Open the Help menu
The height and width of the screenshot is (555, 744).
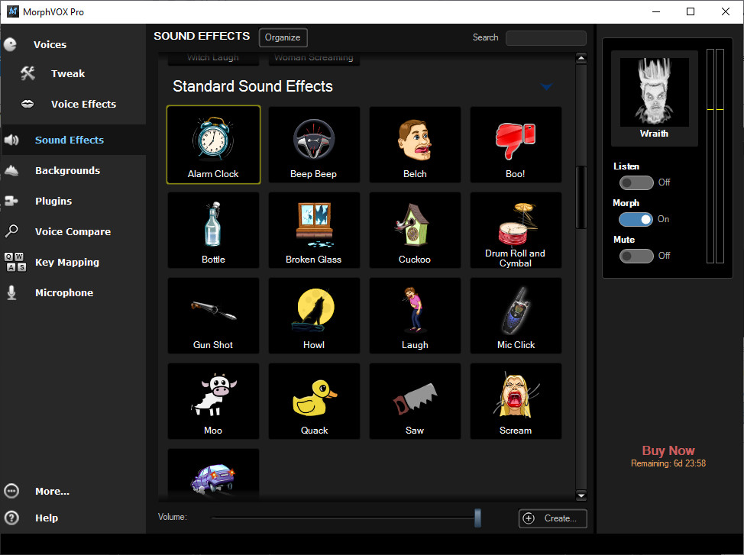point(47,518)
